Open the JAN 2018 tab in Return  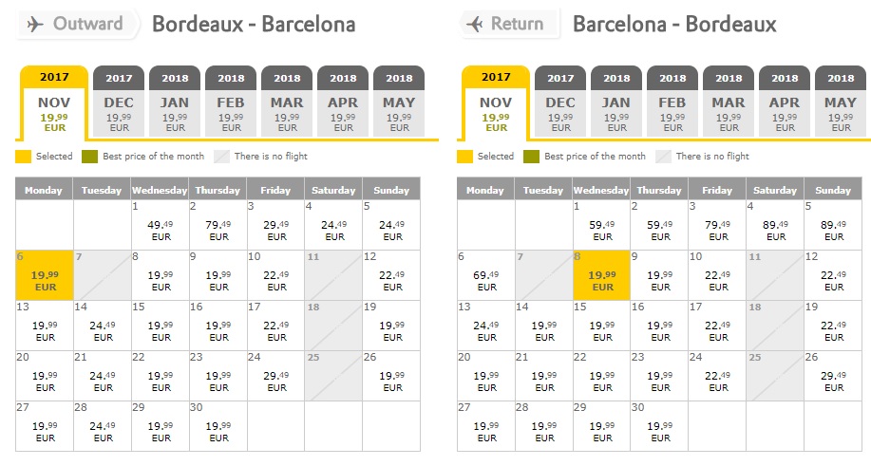click(616, 101)
